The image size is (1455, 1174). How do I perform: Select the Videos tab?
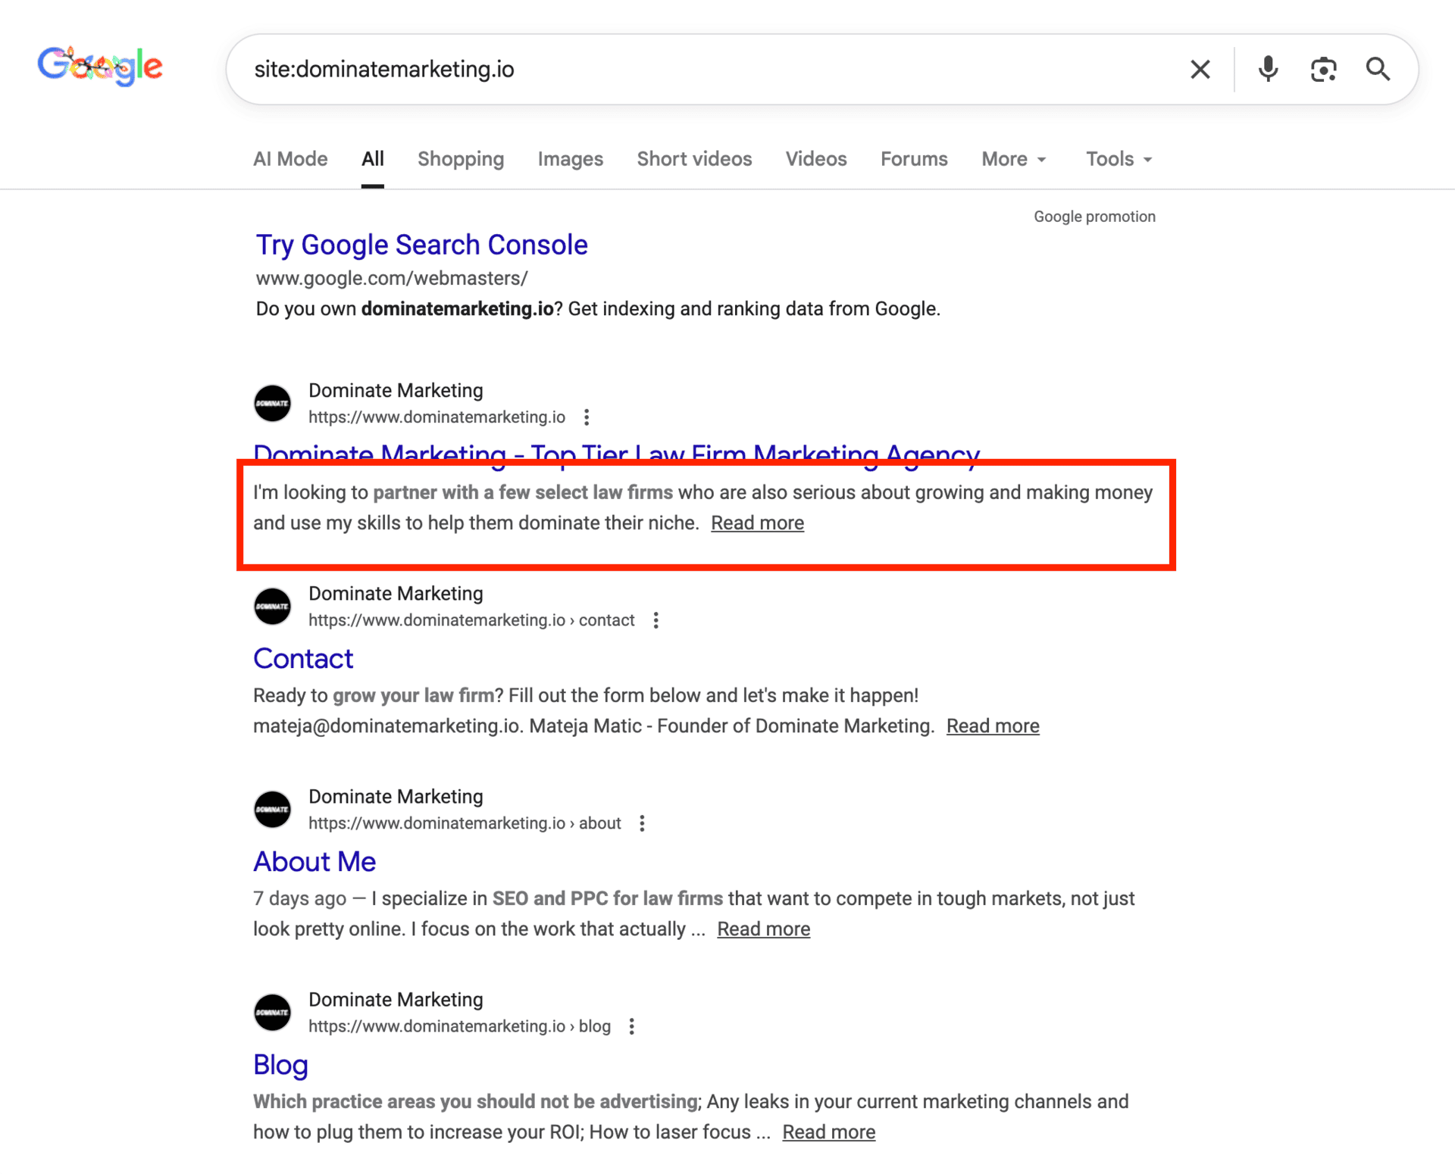[815, 159]
